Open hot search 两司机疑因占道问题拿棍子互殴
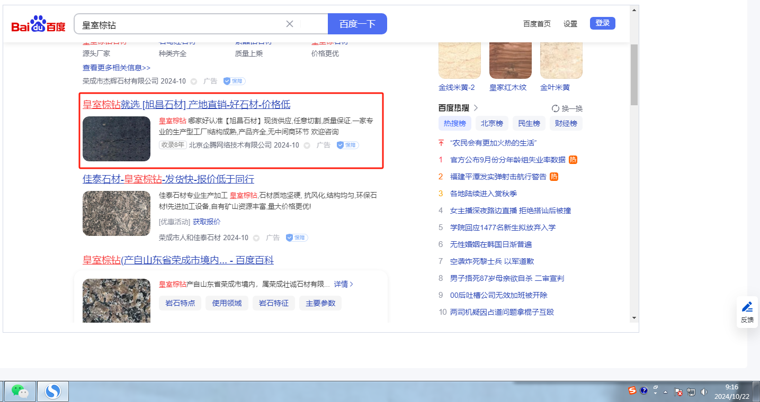The image size is (760, 402). [x=502, y=312]
